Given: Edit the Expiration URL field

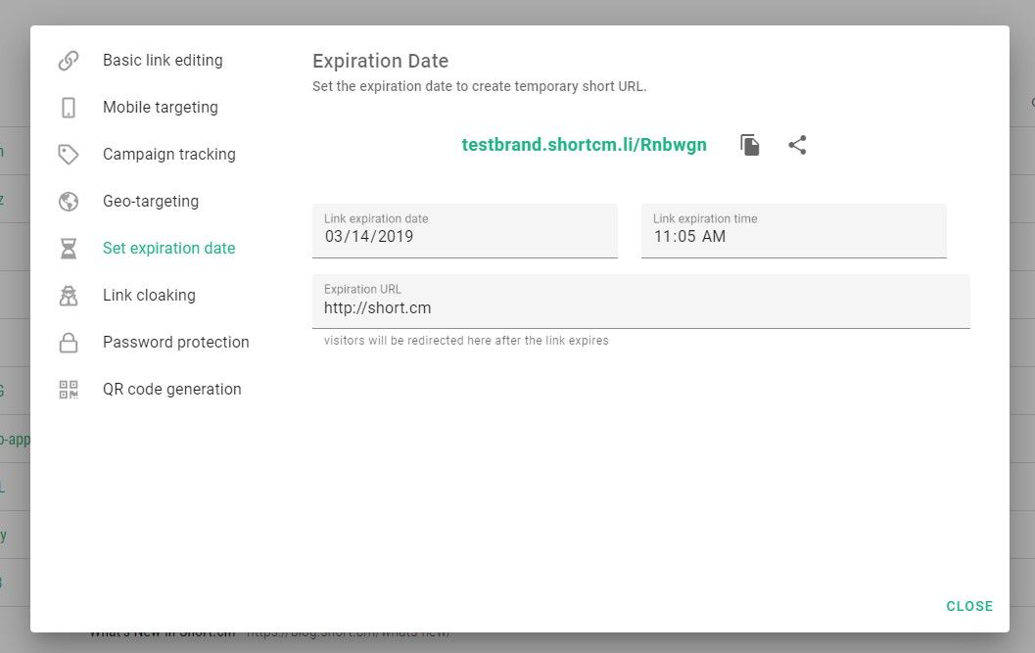Looking at the screenshot, I should (x=640, y=307).
